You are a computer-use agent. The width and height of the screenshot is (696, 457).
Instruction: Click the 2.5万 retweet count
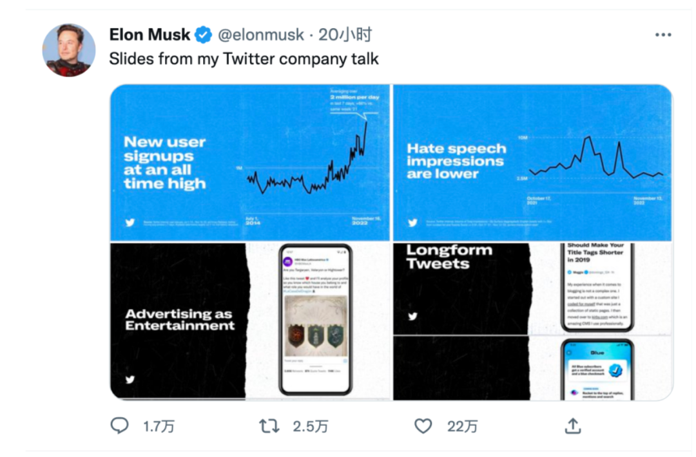tap(311, 426)
